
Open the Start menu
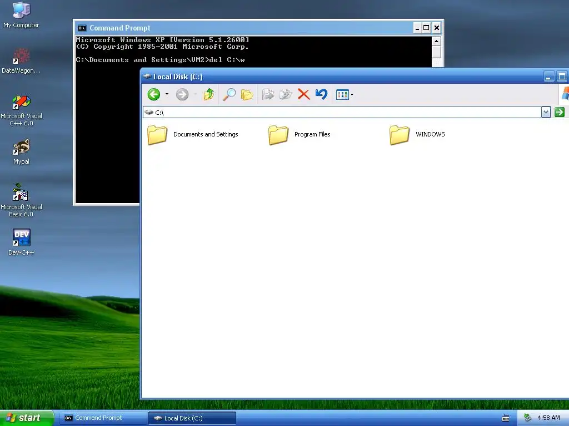tap(27, 418)
